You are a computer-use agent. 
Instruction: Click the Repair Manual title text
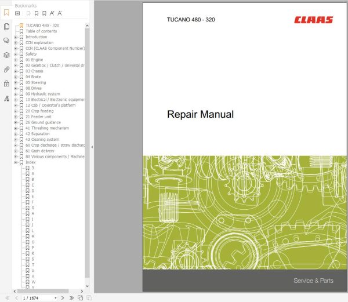(x=200, y=114)
